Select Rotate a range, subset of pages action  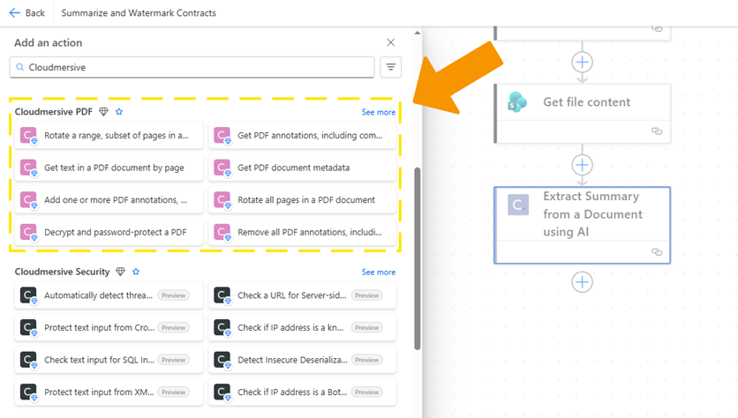[x=109, y=136]
